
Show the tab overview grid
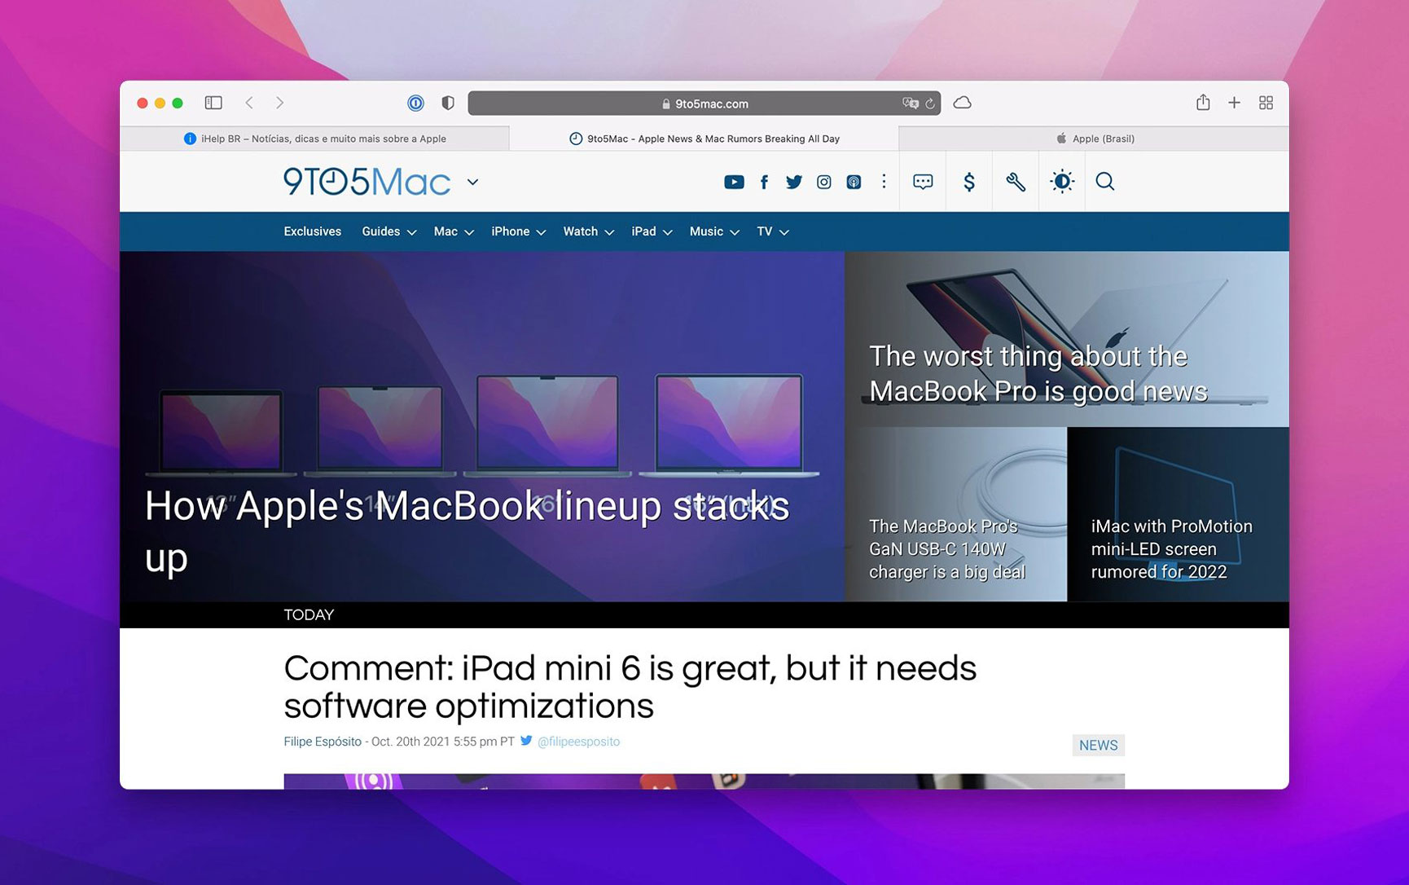pyautogui.click(x=1266, y=103)
